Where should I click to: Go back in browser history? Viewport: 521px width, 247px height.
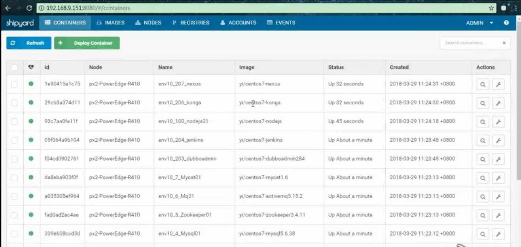pyautogui.click(x=8, y=8)
